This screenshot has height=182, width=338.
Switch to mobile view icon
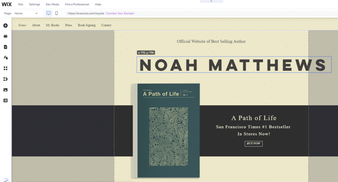[56, 13]
